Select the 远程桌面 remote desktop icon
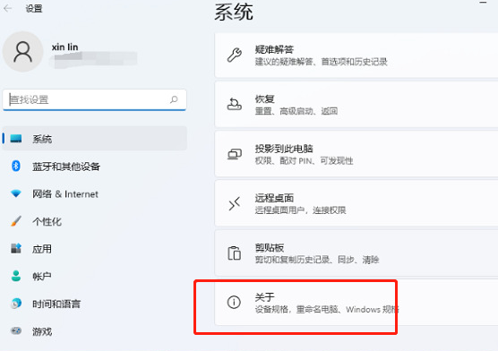Screen dimensions: 498x351 235,203
